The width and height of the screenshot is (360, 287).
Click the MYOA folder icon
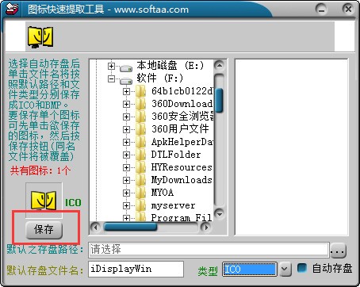click(x=141, y=193)
